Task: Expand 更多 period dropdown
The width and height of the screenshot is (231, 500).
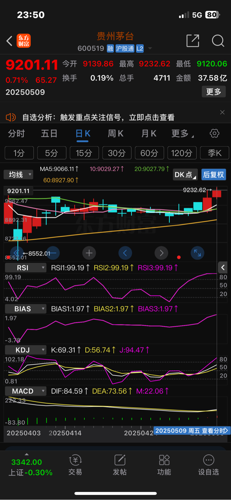Action: tap(182, 133)
